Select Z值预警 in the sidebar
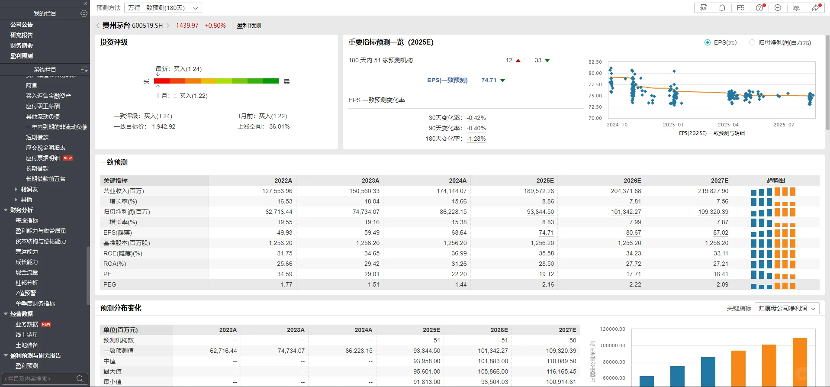Image resolution: width=830 pixels, height=387 pixels. click(26, 293)
